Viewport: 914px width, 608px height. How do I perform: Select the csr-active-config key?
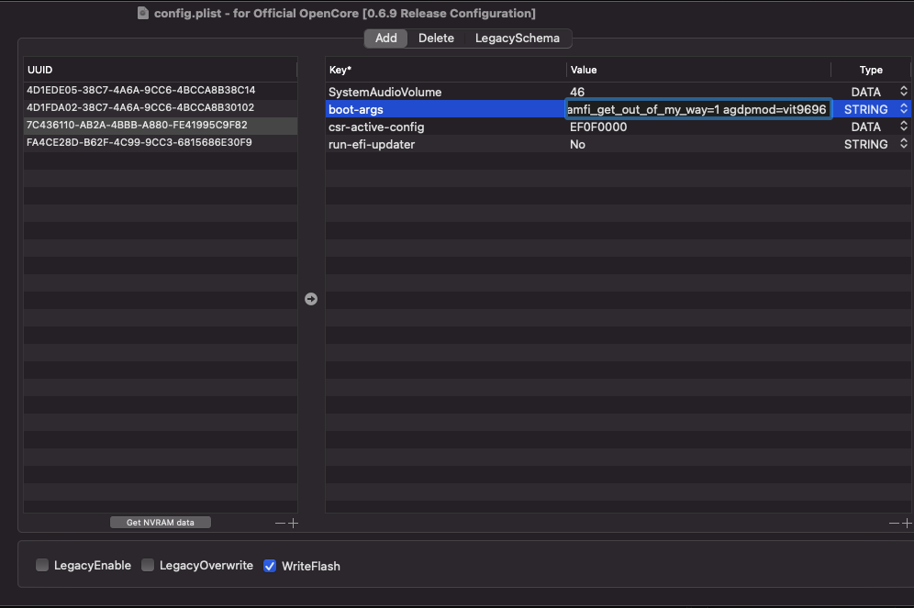click(x=376, y=127)
